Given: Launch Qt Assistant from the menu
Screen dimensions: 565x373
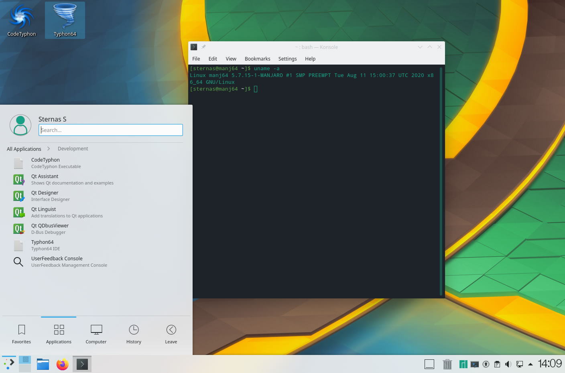Looking at the screenshot, I should point(96,179).
